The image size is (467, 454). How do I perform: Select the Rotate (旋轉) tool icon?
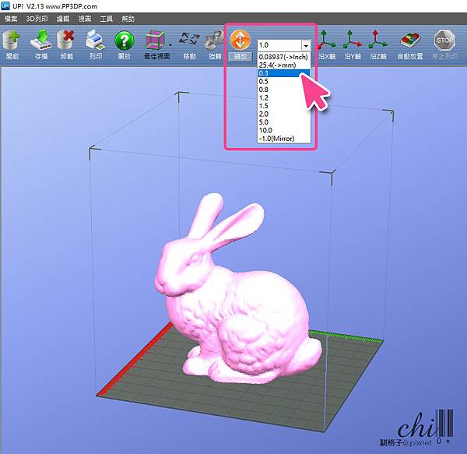click(x=215, y=40)
